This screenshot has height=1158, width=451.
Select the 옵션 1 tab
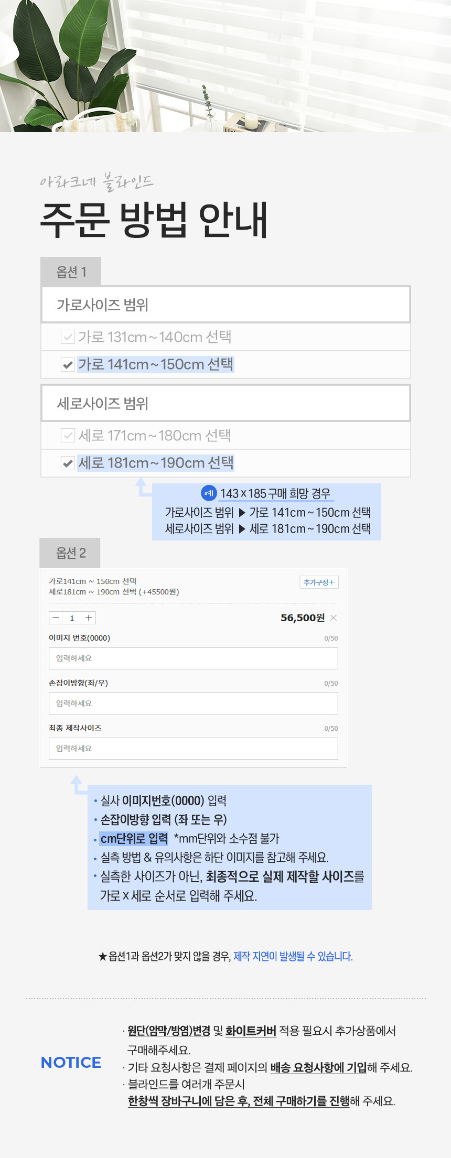coord(71,272)
